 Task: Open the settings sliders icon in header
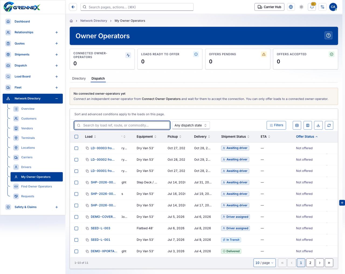(x=322, y=7)
